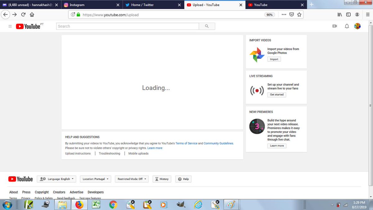Open the YouTube guide hamburger menu
Viewport: 373px width, 210px height.
pos(10,26)
